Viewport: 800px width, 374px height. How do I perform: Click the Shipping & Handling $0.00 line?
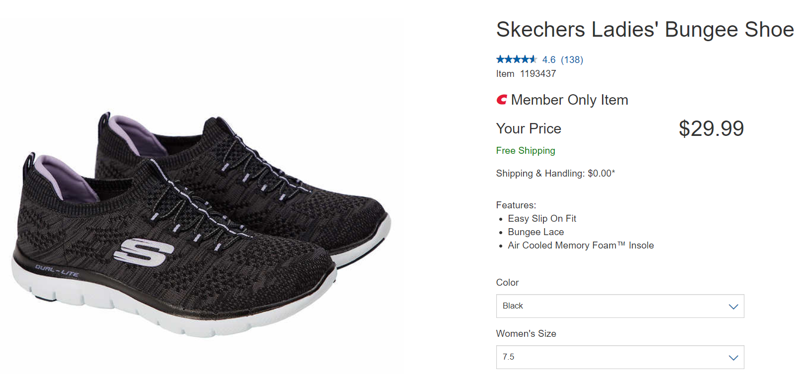(x=555, y=174)
